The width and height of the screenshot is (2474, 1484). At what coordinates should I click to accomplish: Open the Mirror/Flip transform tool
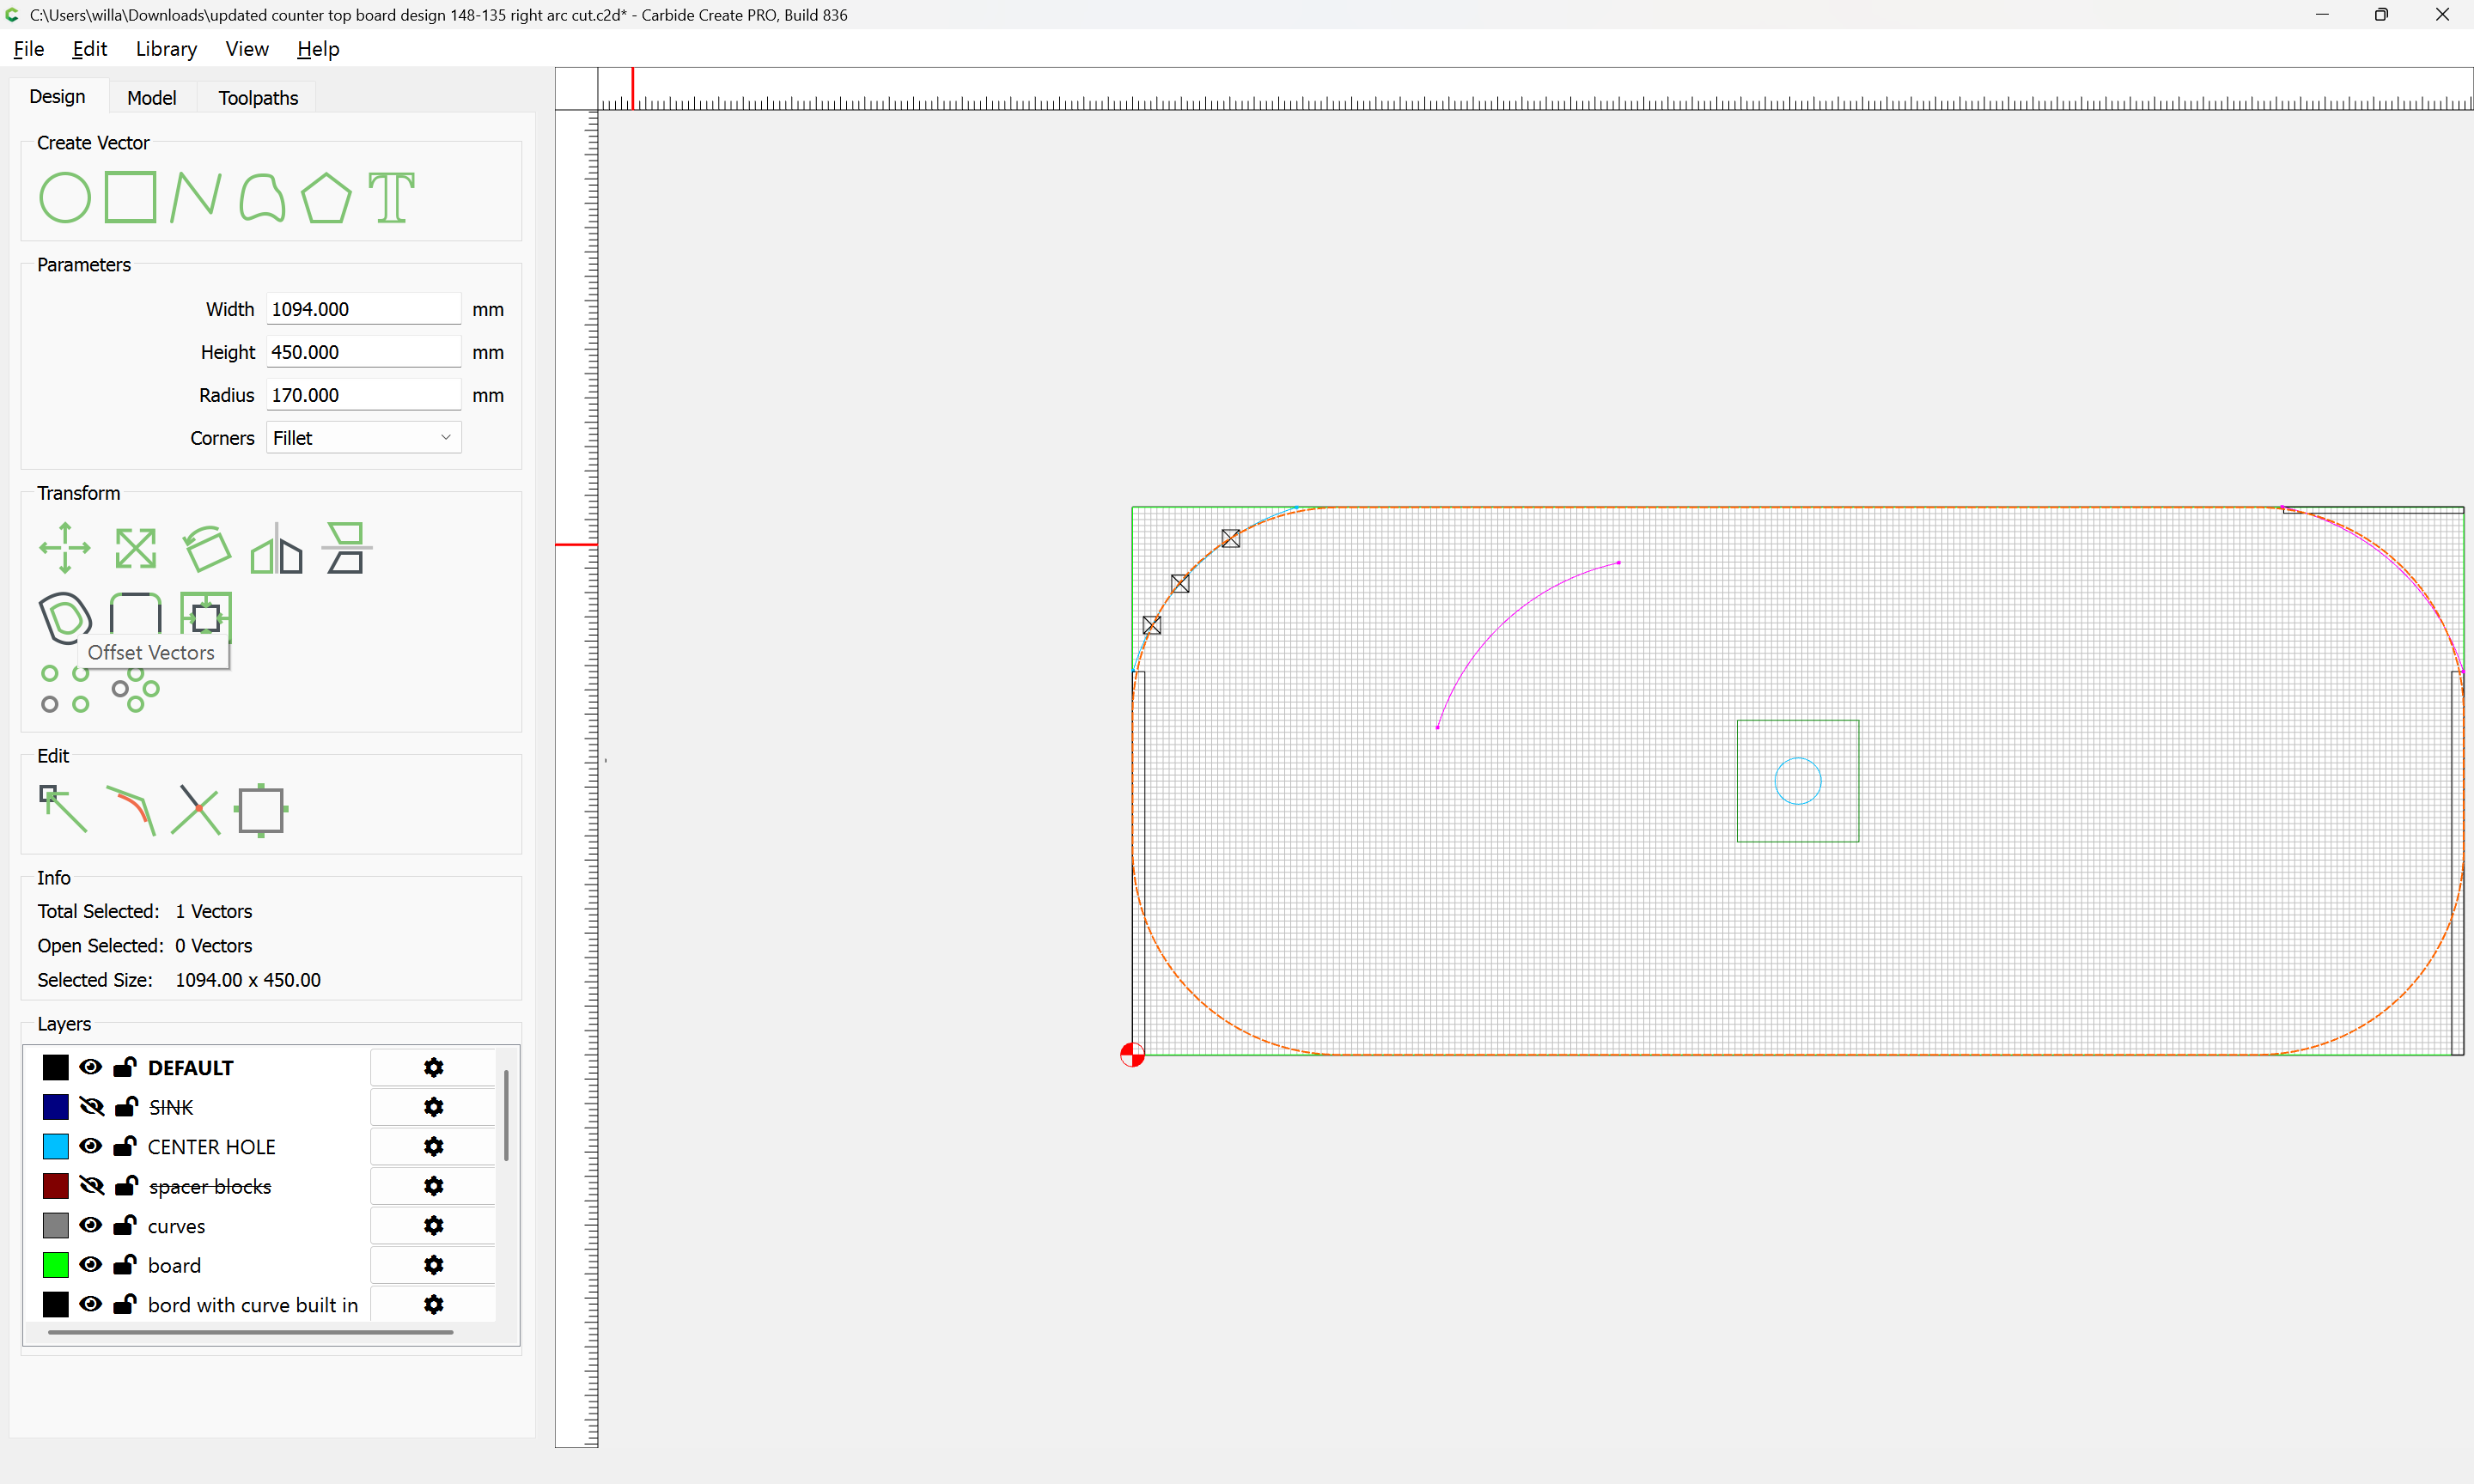click(276, 548)
